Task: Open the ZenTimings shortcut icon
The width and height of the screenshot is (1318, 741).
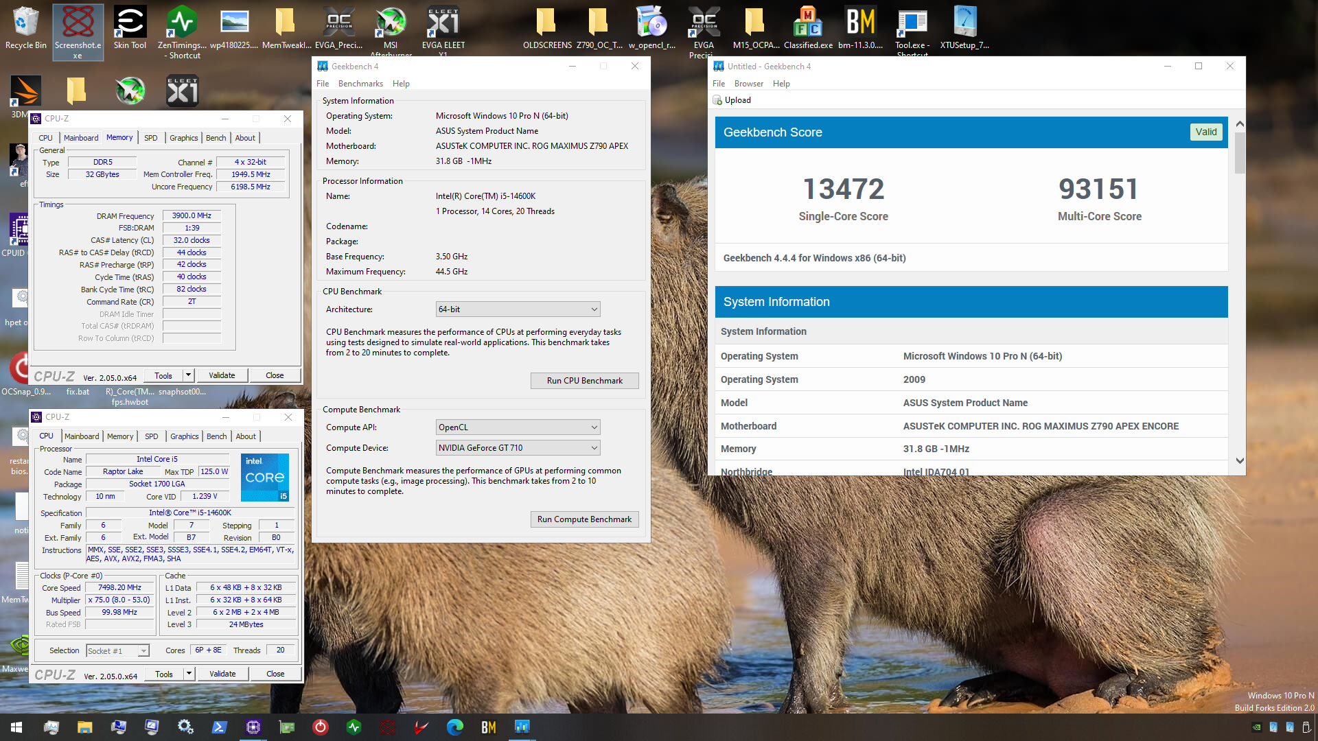Action: (x=182, y=32)
